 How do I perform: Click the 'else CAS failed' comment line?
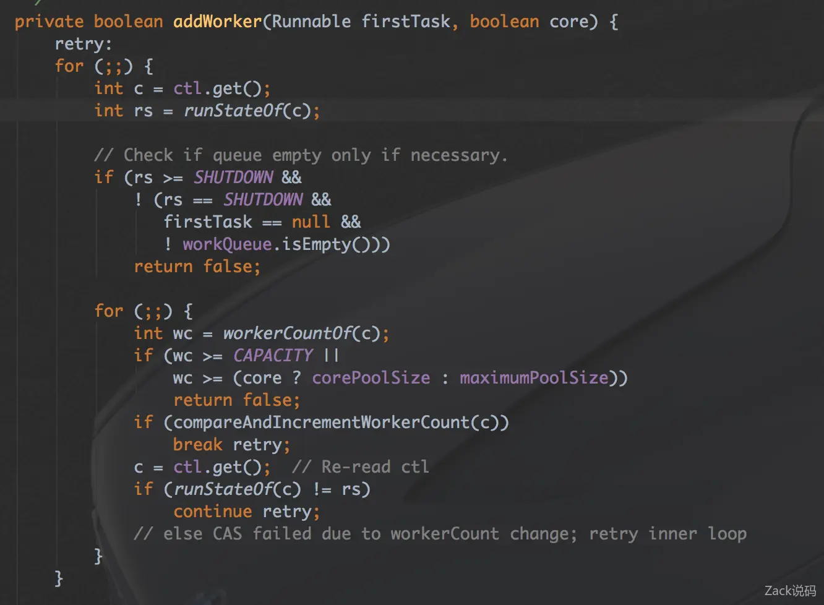click(440, 534)
